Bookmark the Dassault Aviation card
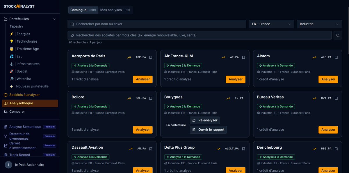This screenshot has width=349, height=173. (x=151, y=149)
